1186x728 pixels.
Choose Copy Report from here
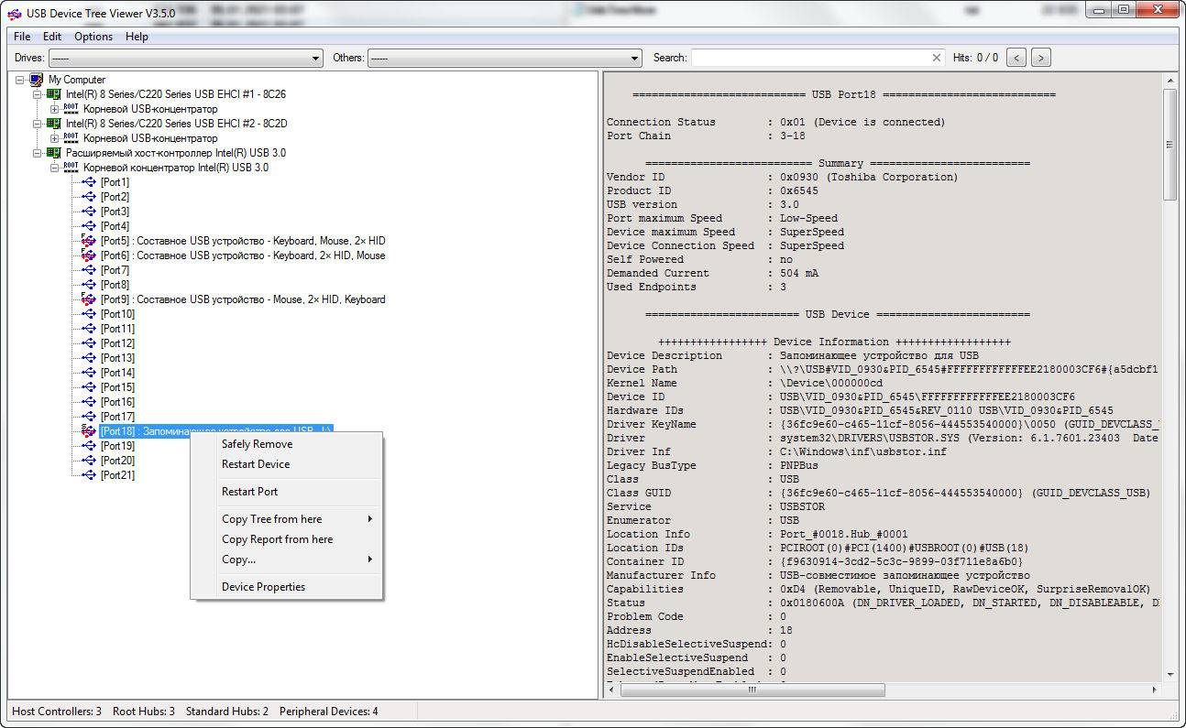[x=287, y=539]
